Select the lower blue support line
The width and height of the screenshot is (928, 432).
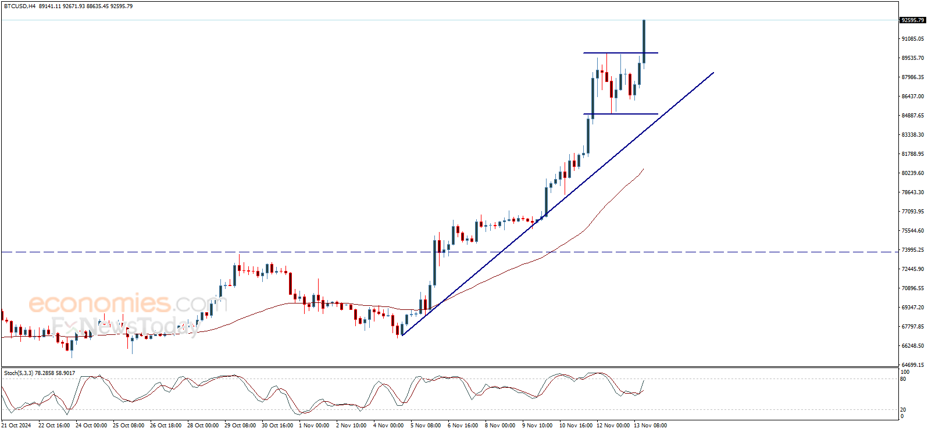click(620, 114)
